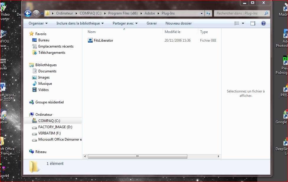This screenshot has height=182, width=288.
Task: Click the magnifier search icon
Action: pos(266,13)
